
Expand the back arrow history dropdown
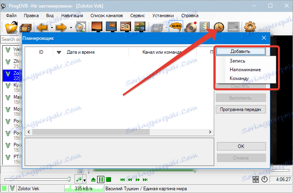[52, 28]
